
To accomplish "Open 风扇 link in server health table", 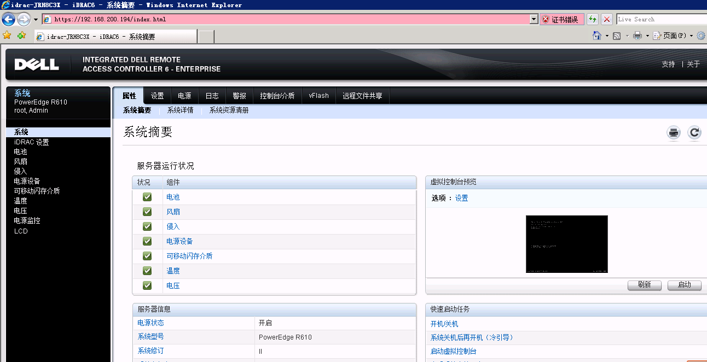I will (x=173, y=212).
